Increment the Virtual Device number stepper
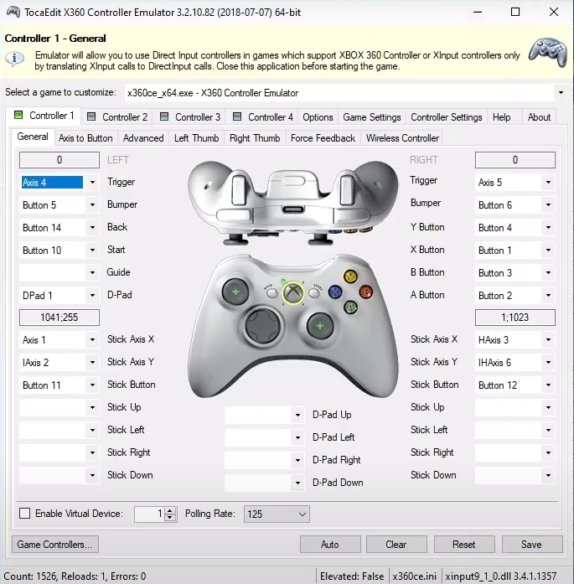Image resolution: width=574 pixels, height=584 pixels. 170,510
